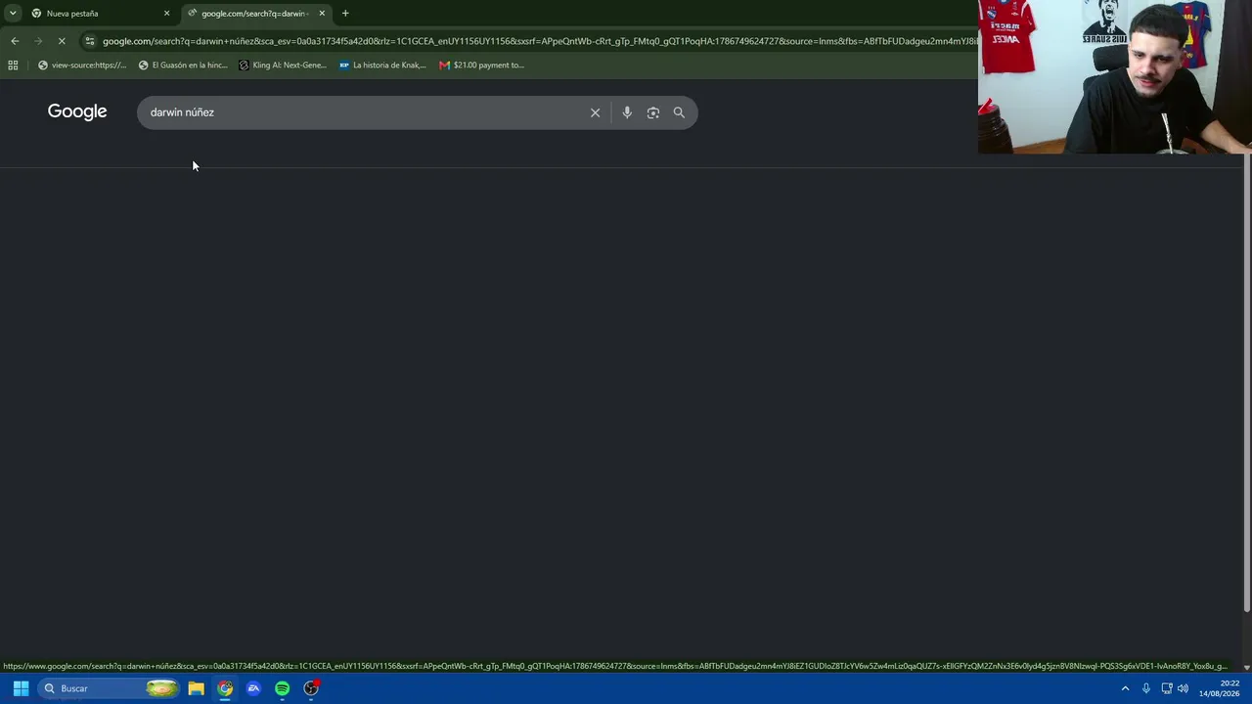Open El Guasón en la hinc... bookmark

183,66
